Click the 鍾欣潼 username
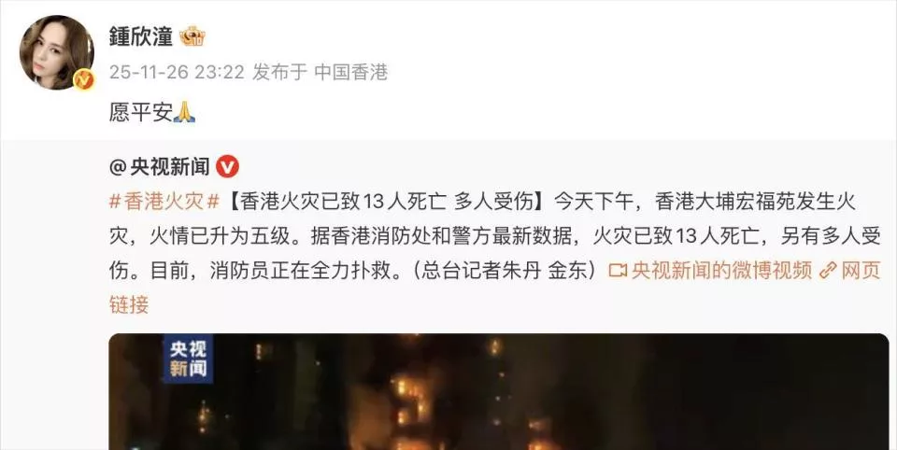The width and height of the screenshot is (897, 450). point(141,36)
